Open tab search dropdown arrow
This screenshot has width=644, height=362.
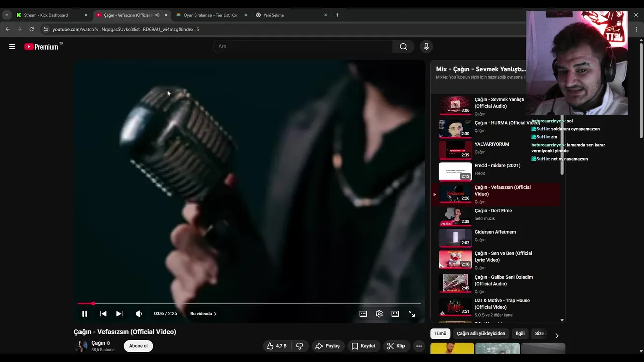point(7,15)
